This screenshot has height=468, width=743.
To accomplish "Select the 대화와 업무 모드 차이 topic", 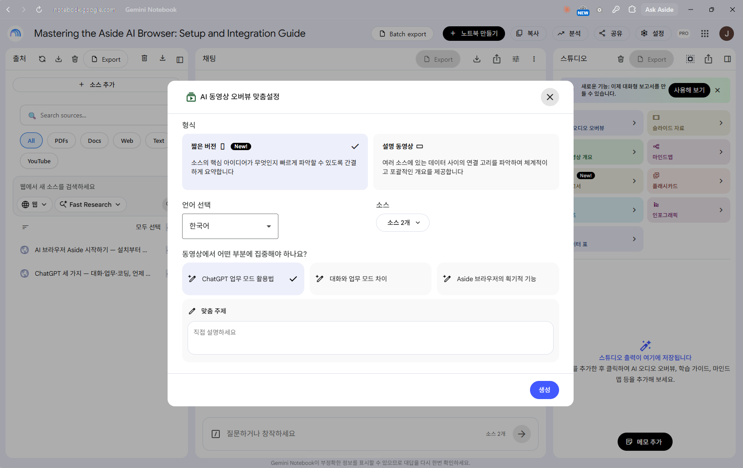I will [370, 279].
